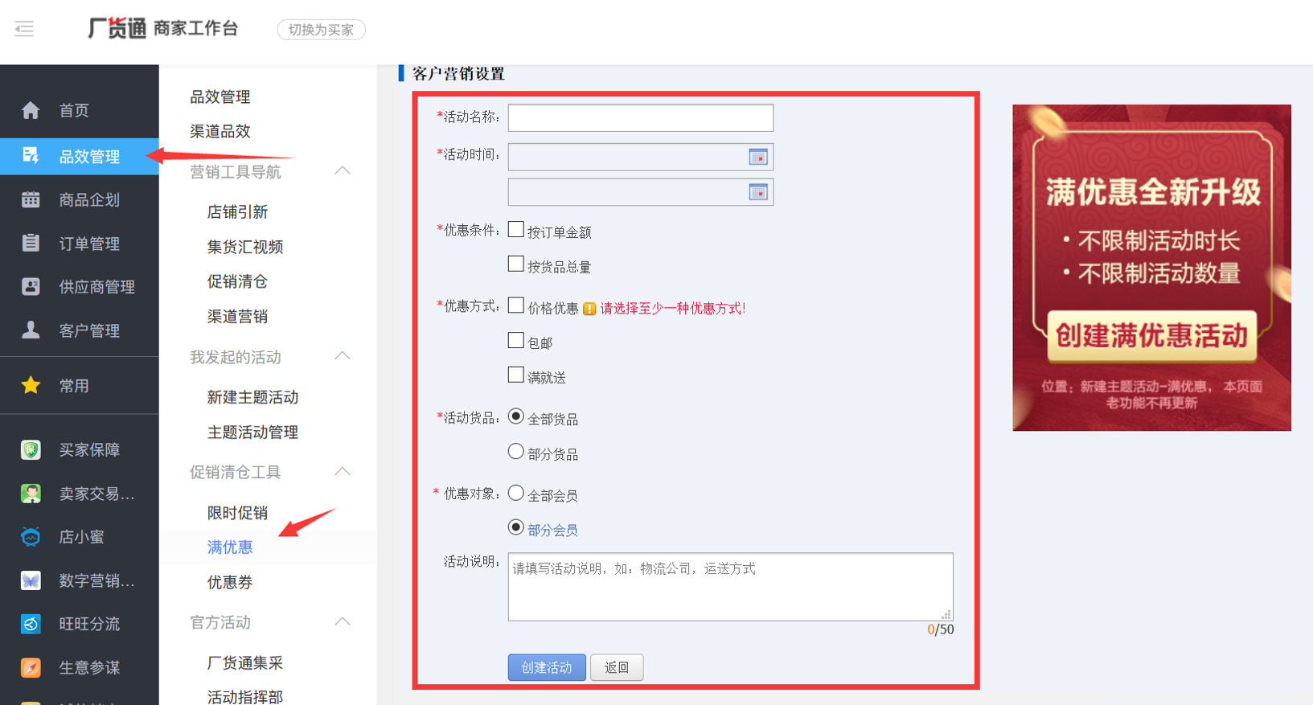
Task: Open the start date calendar picker
Action: (x=758, y=157)
